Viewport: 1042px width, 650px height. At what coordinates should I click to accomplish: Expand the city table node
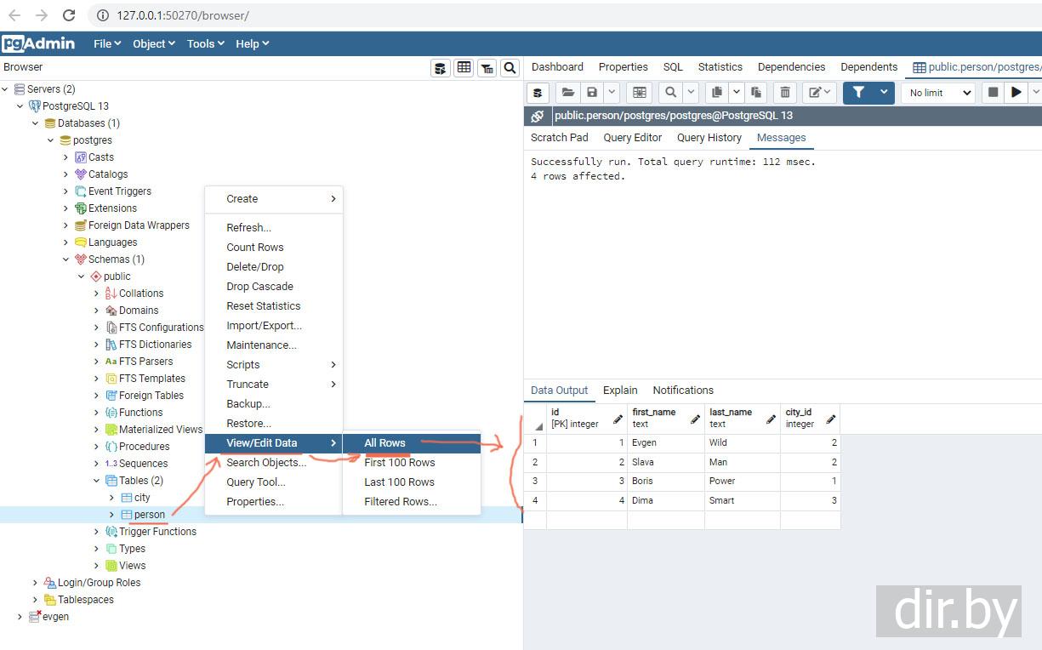[x=111, y=498]
